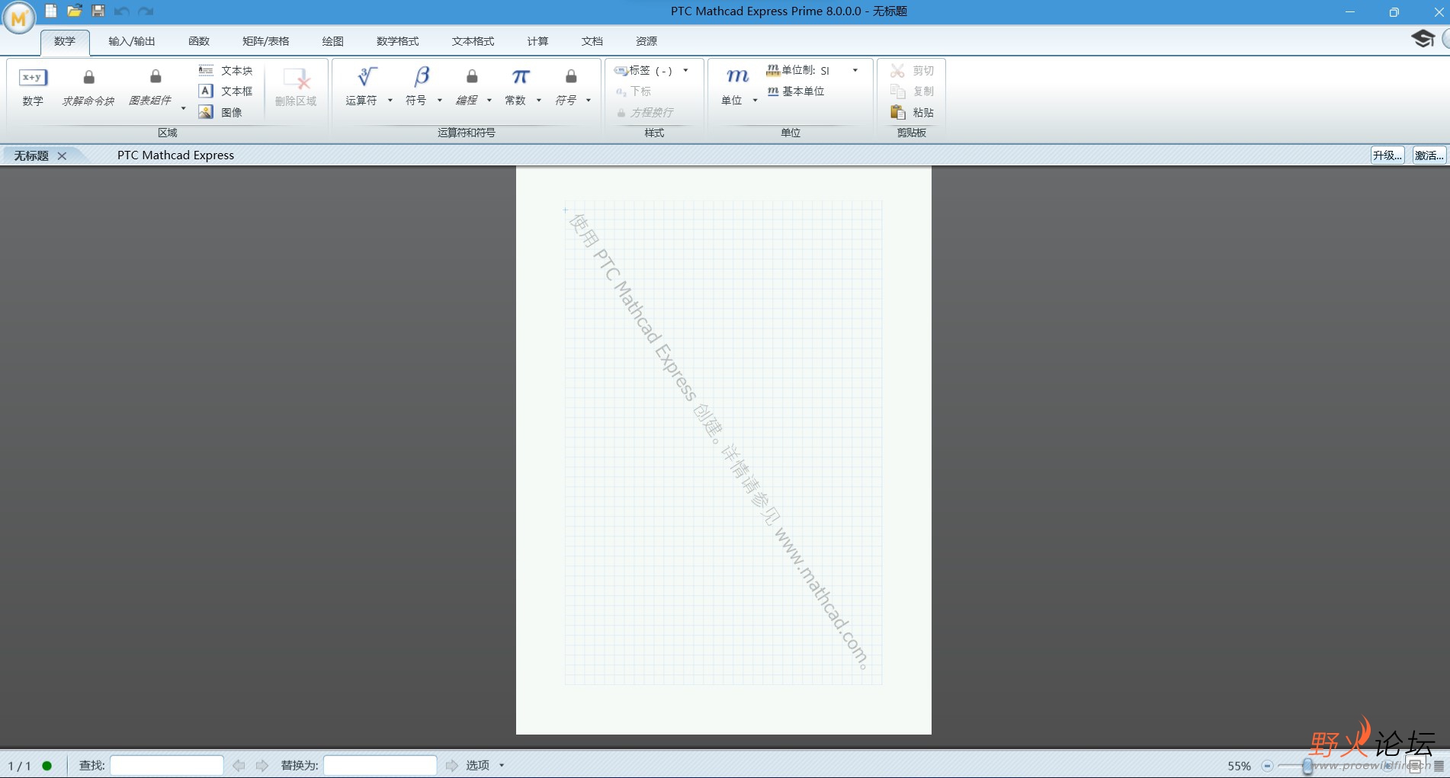
Task: Replace using the arrow after 替换为 field
Action: [452, 765]
